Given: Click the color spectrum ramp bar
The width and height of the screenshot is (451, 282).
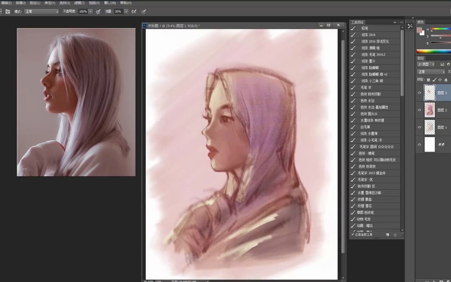Looking at the screenshot, I should [434, 51].
